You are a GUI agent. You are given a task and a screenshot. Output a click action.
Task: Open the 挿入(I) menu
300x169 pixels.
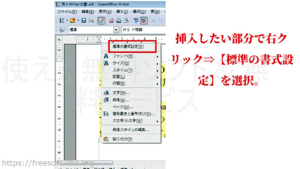pyautogui.click(x=122, y=12)
